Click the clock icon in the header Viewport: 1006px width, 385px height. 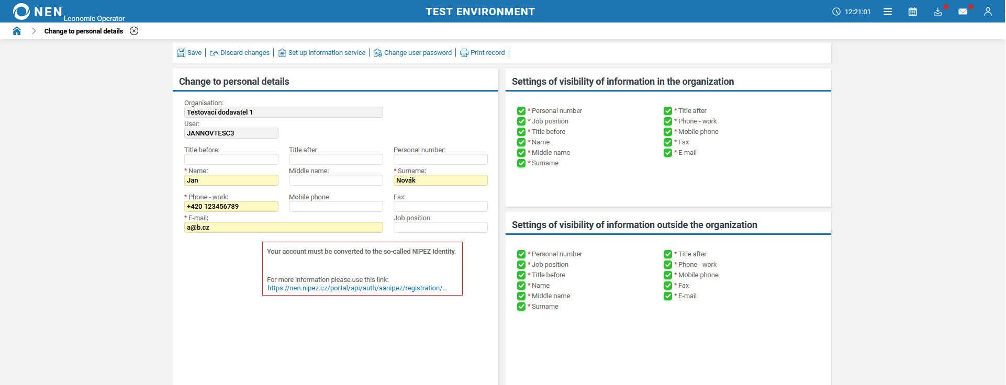click(x=836, y=12)
